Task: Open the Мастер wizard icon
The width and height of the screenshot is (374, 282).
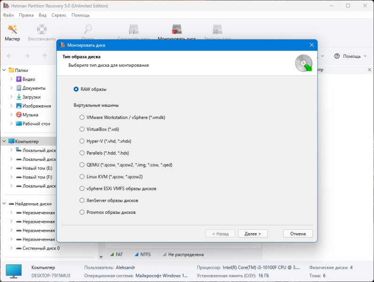Action: click(12, 29)
